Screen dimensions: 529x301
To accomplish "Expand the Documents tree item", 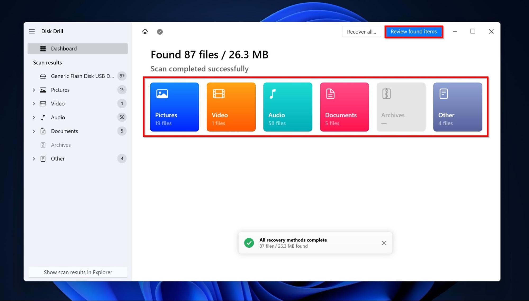I will (x=34, y=131).
